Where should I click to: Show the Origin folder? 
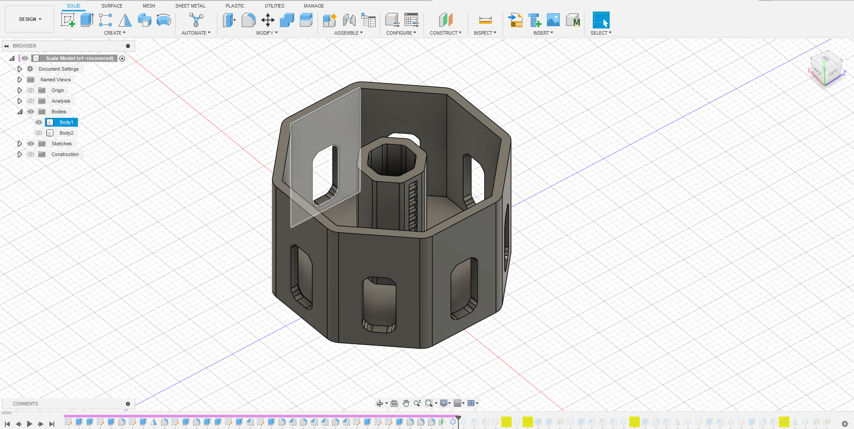31,90
